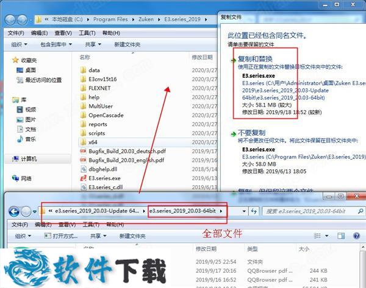Open 文件(F) menu in lower window
The width and height of the screenshot is (366, 288).
point(20,225)
